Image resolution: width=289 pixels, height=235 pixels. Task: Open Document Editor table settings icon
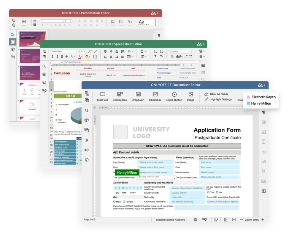point(264,122)
